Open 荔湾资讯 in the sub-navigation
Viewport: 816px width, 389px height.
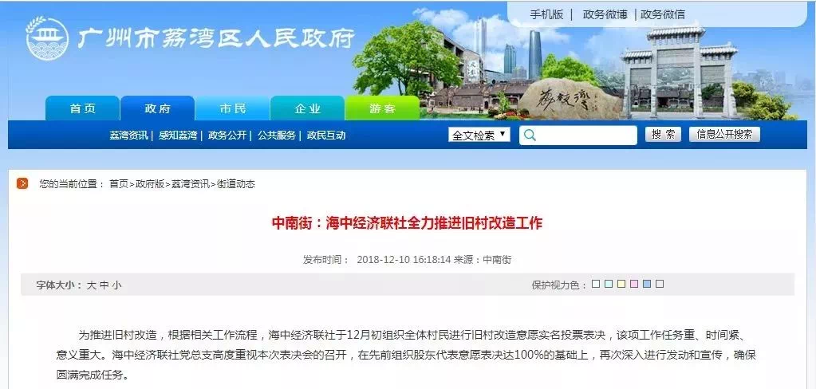pyautogui.click(x=128, y=136)
